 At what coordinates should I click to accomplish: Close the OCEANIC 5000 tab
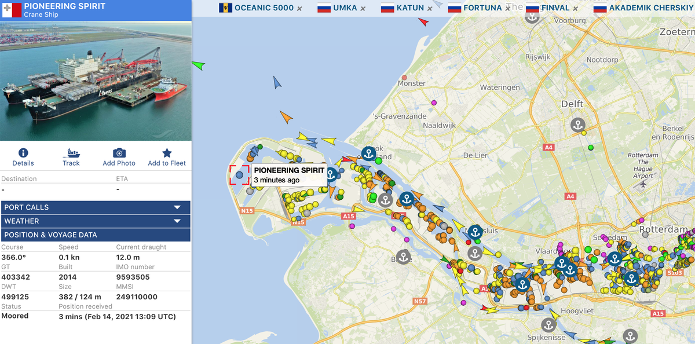click(299, 9)
